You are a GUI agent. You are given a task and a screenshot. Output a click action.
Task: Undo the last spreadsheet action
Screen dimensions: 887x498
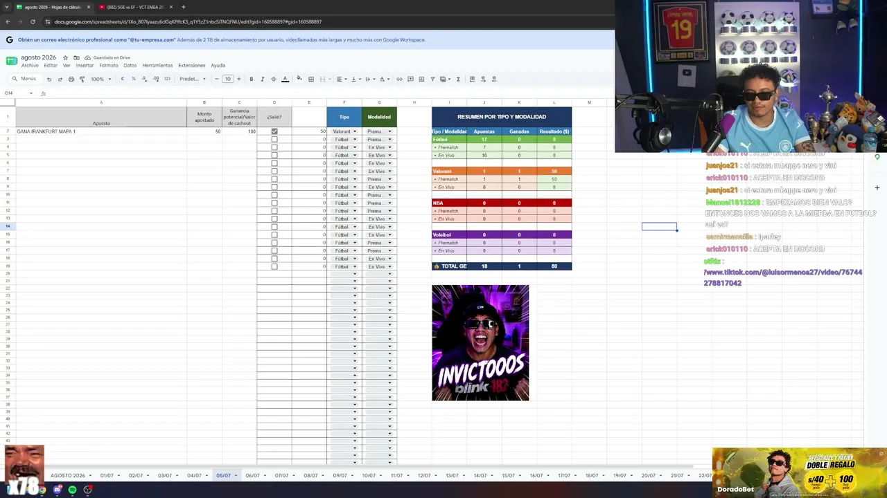[49, 79]
